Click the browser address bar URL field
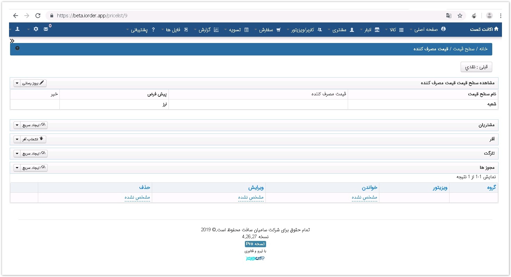 tap(243, 16)
